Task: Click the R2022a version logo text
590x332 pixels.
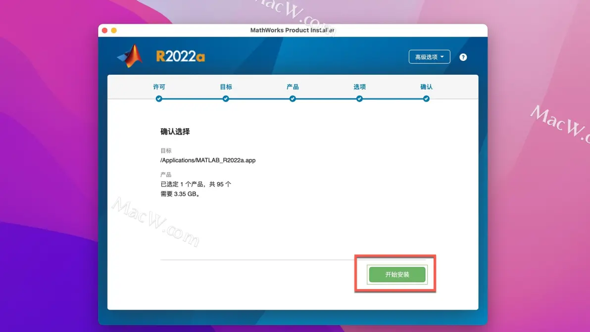Action: pyautogui.click(x=180, y=56)
